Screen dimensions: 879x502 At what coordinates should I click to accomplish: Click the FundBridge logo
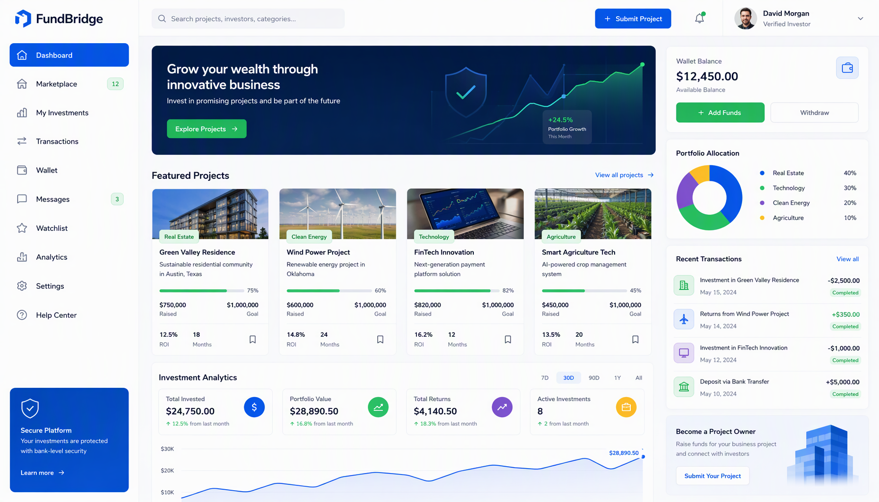tap(59, 19)
